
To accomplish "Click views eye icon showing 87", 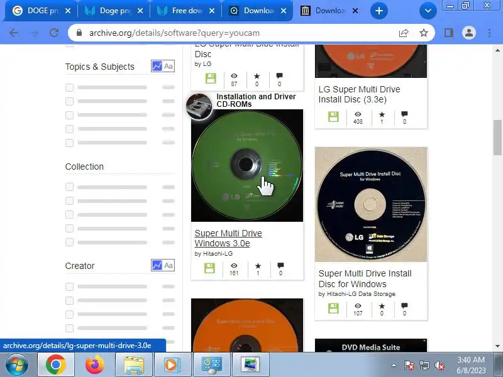I will coord(234,76).
